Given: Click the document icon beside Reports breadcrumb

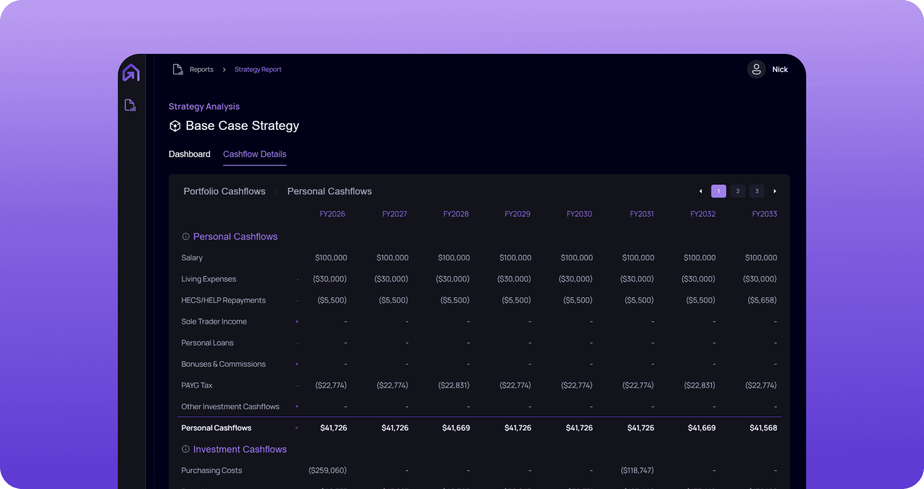Looking at the screenshot, I should click(178, 69).
